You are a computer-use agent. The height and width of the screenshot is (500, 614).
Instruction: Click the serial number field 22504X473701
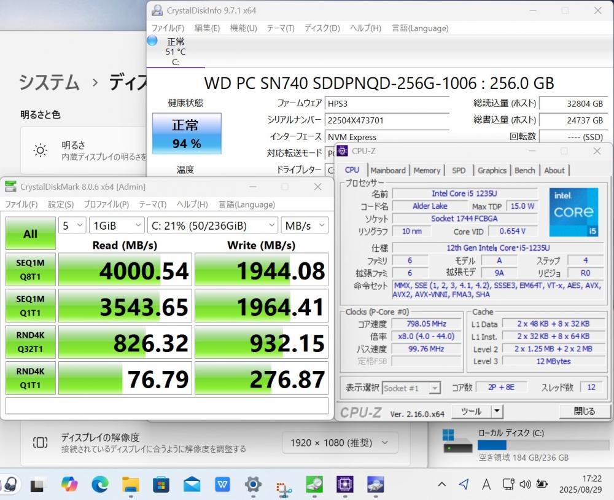pos(387,120)
